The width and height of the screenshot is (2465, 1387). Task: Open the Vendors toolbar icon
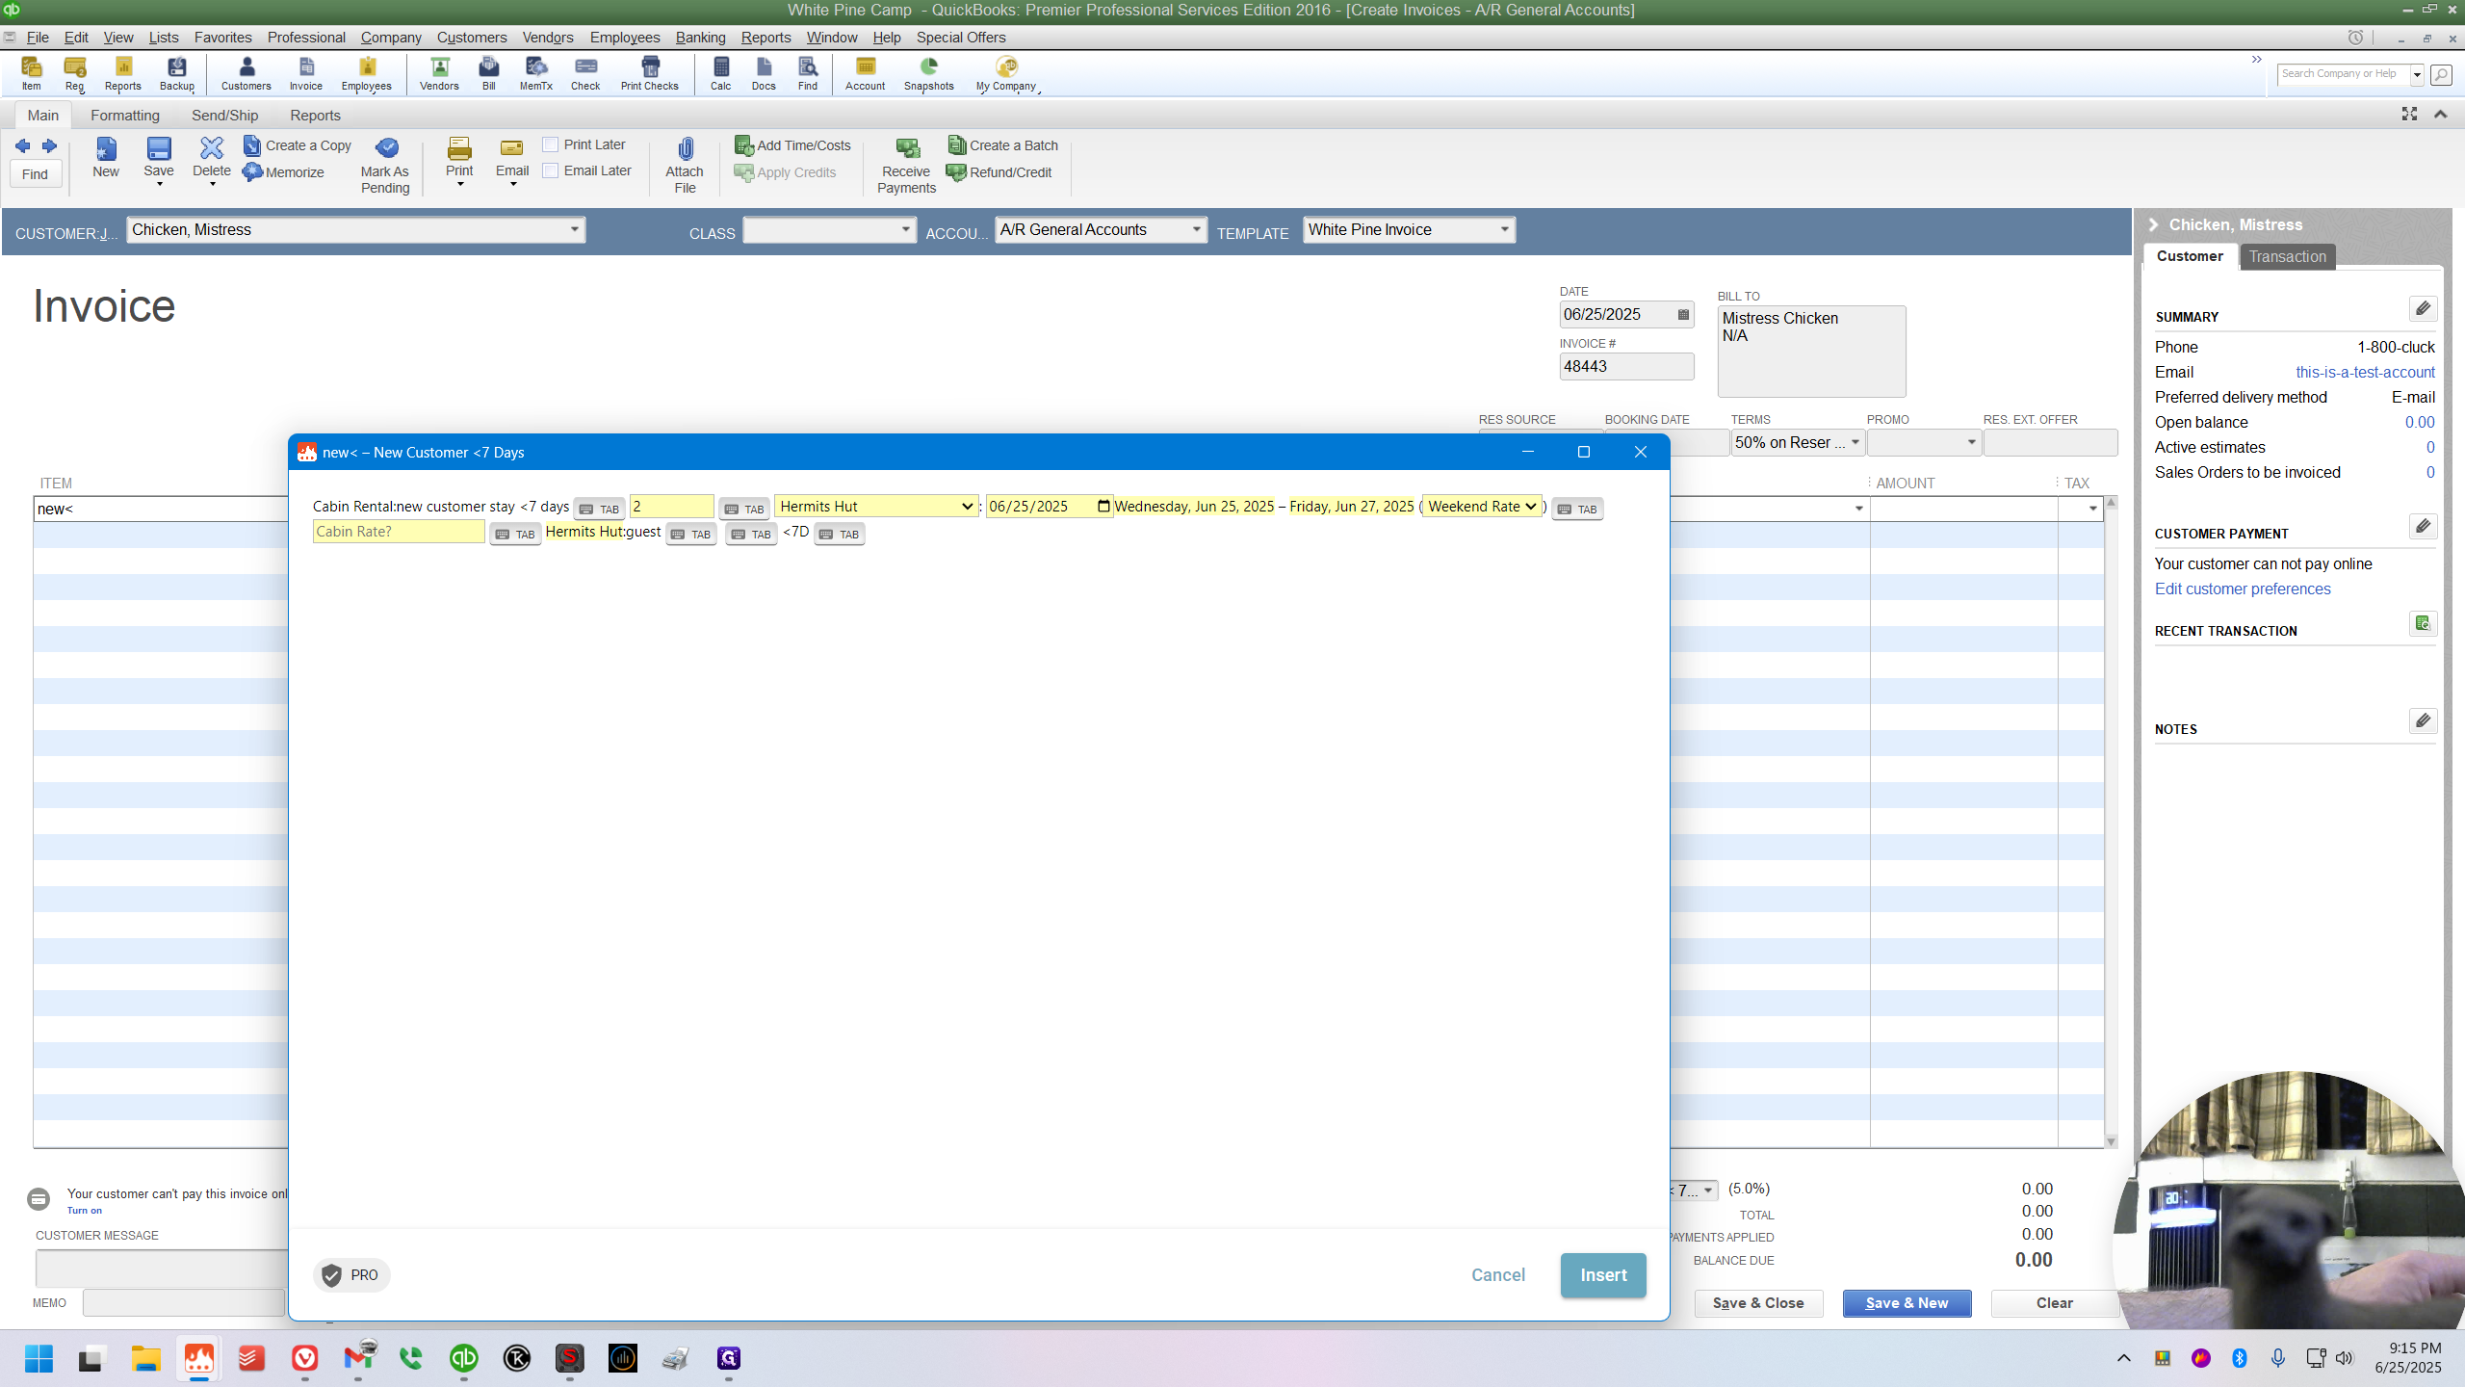pyautogui.click(x=439, y=73)
